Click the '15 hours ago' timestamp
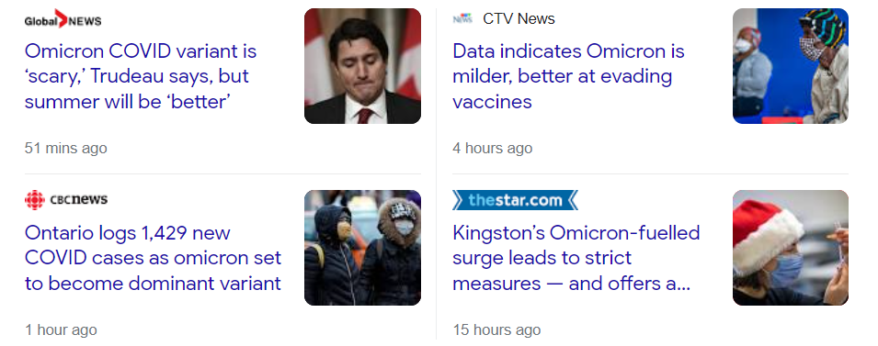Image resolution: width=878 pixels, height=346 pixels. 496,329
